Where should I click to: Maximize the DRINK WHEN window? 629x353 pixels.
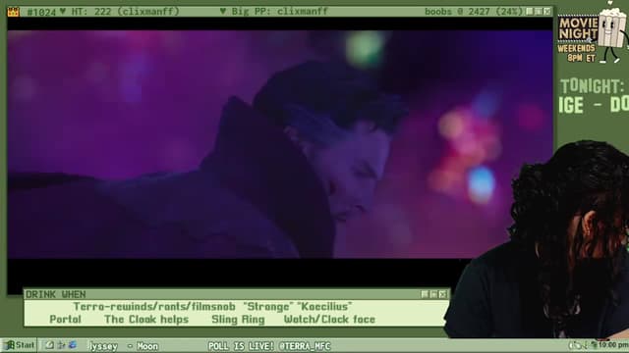[434, 294]
